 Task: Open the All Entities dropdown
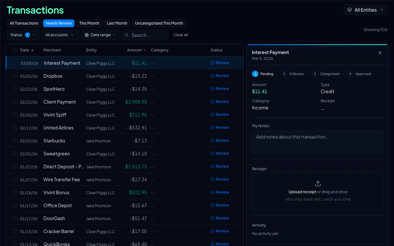pyautogui.click(x=366, y=10)
